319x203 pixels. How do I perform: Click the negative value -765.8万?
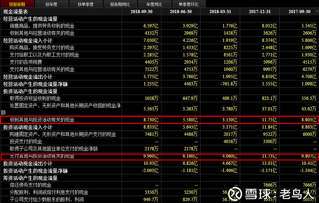pos(229,84)
